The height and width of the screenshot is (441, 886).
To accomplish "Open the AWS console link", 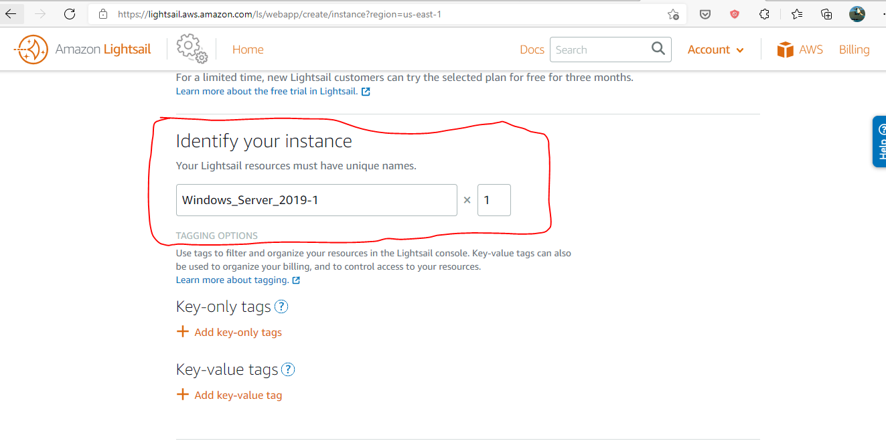I will pos(800,50).
